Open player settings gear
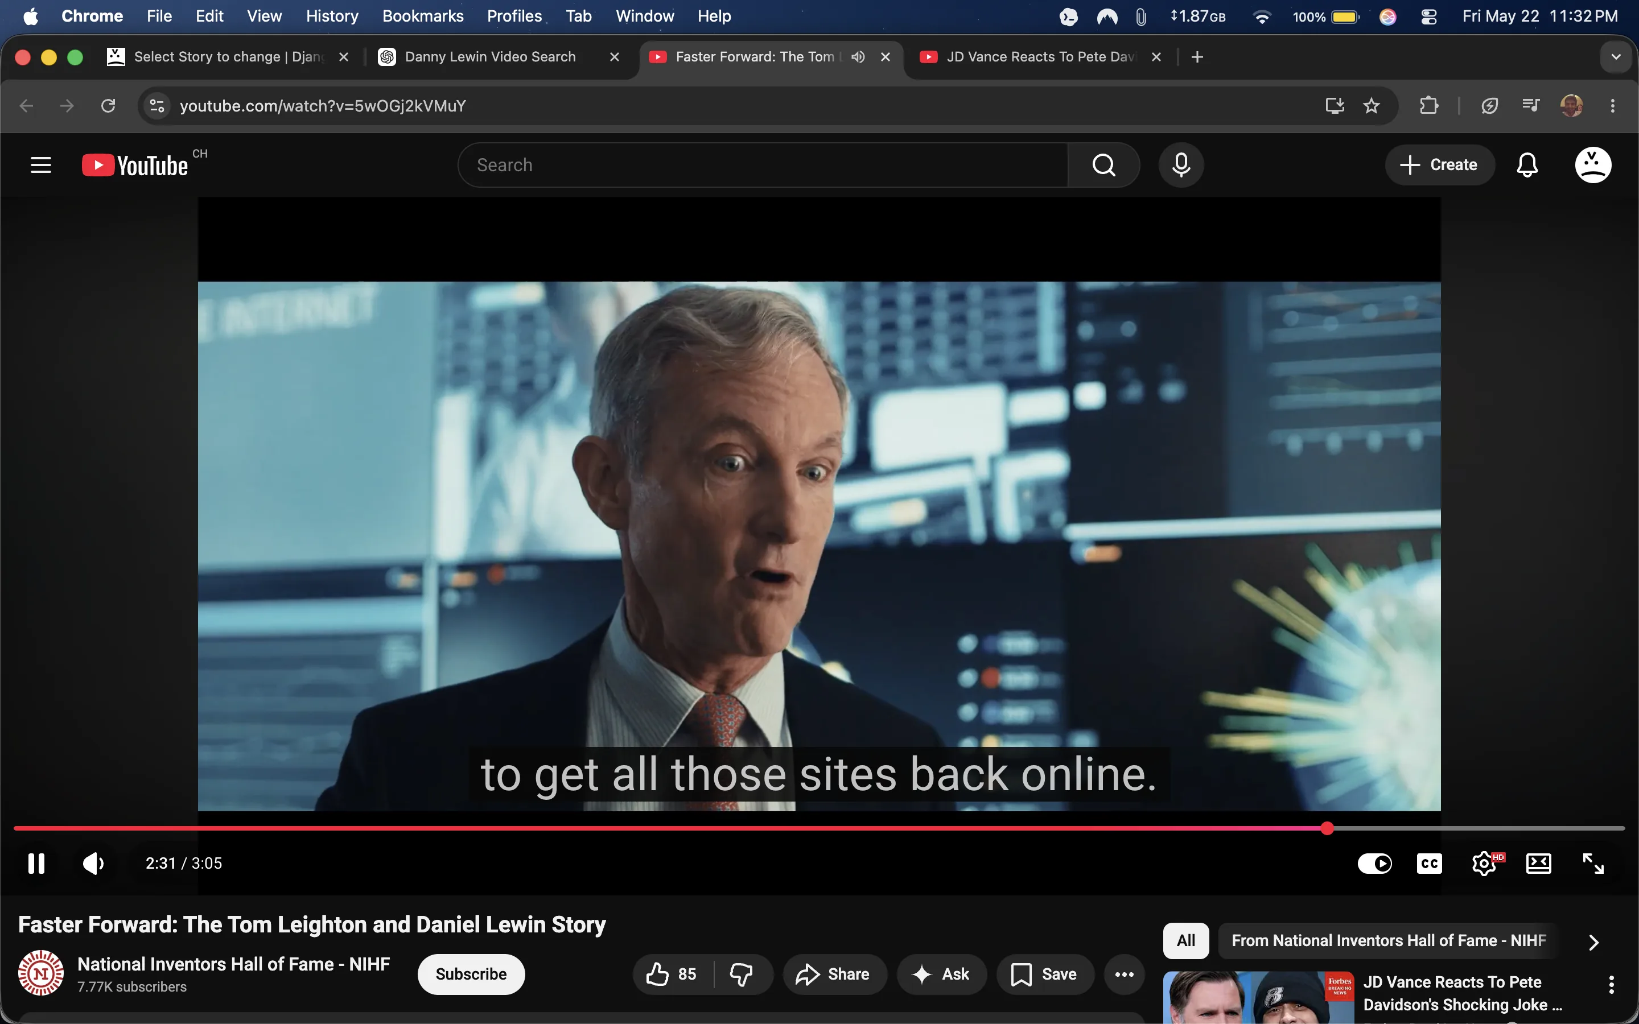1639x1024 pixels. pos(1484,863)
